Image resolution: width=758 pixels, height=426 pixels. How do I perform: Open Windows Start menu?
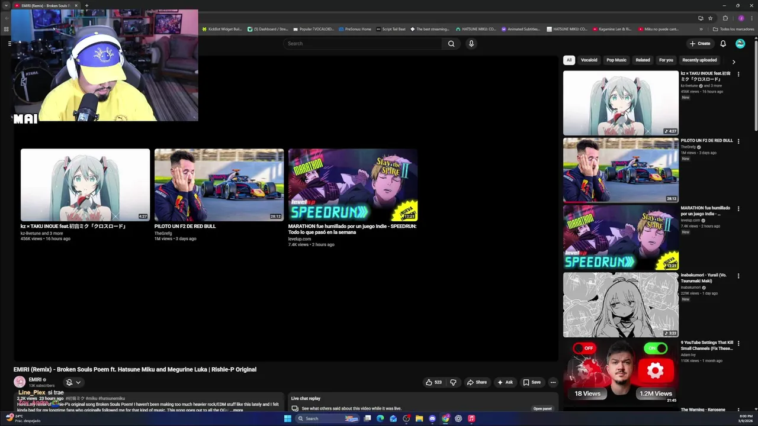pos(288,418)
